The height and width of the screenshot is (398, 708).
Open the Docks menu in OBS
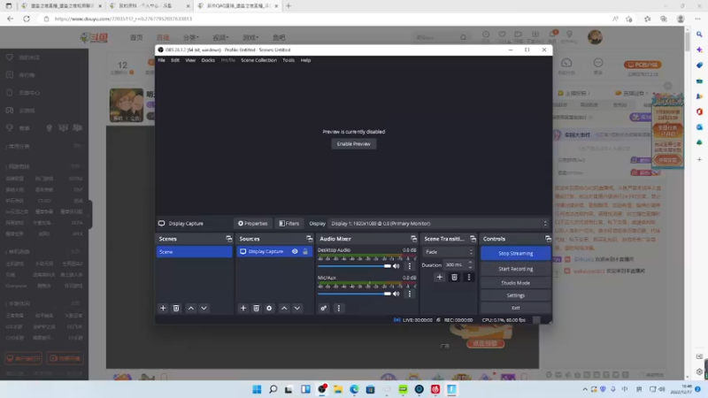point(208,60)
